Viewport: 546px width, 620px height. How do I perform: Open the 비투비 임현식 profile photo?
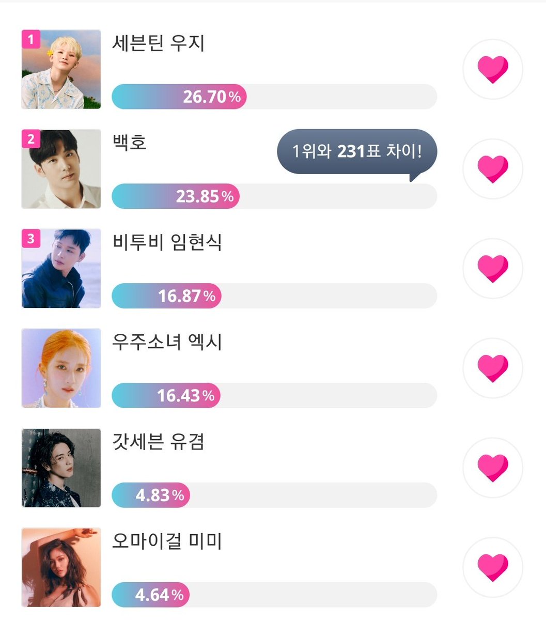[x=61, y=269]
